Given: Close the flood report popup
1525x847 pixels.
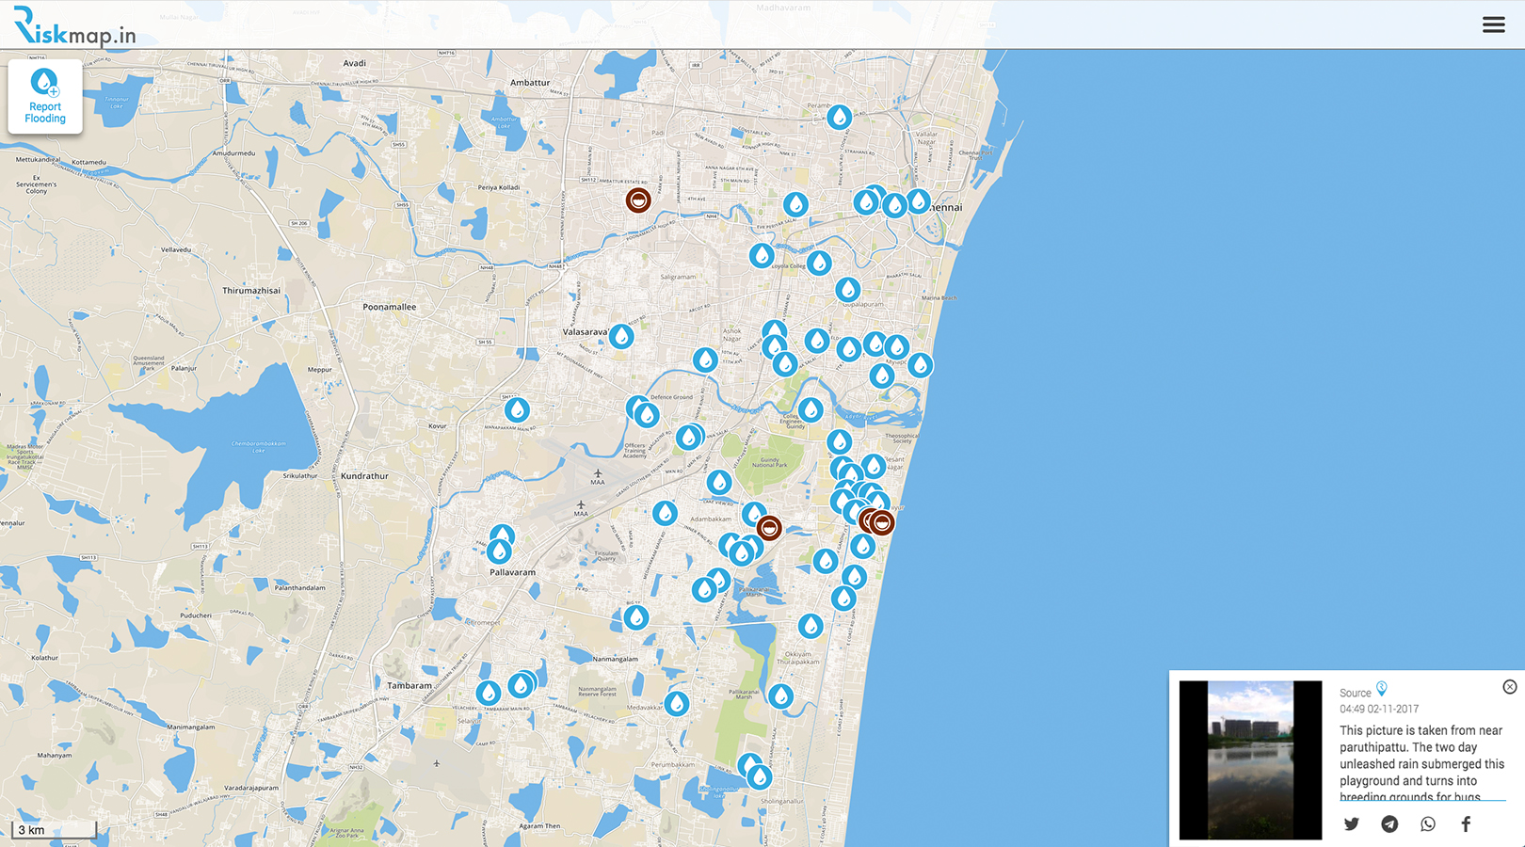Looking at the screenshot, I should [1510, 687].
